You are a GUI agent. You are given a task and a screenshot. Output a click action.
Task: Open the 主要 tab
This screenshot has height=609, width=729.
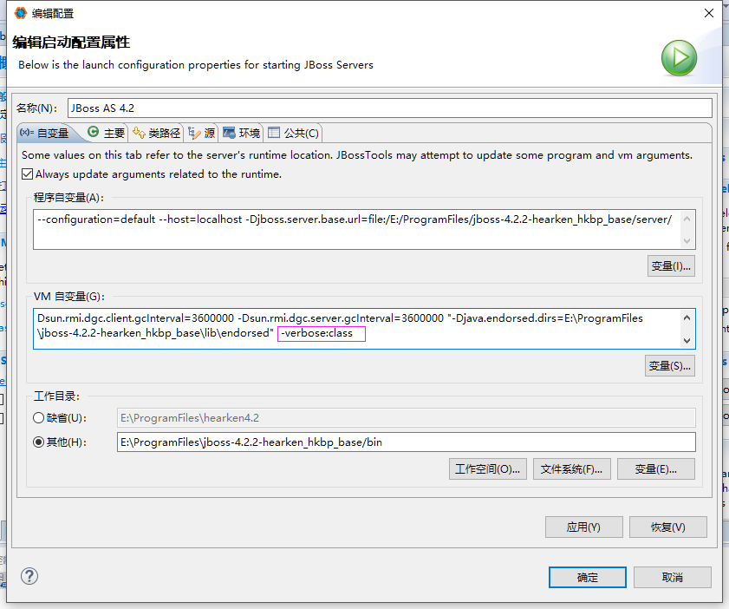click(x=107, y=133)
